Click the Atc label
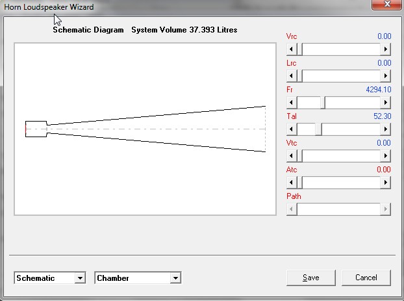404x301 pixels. (292, 170)
